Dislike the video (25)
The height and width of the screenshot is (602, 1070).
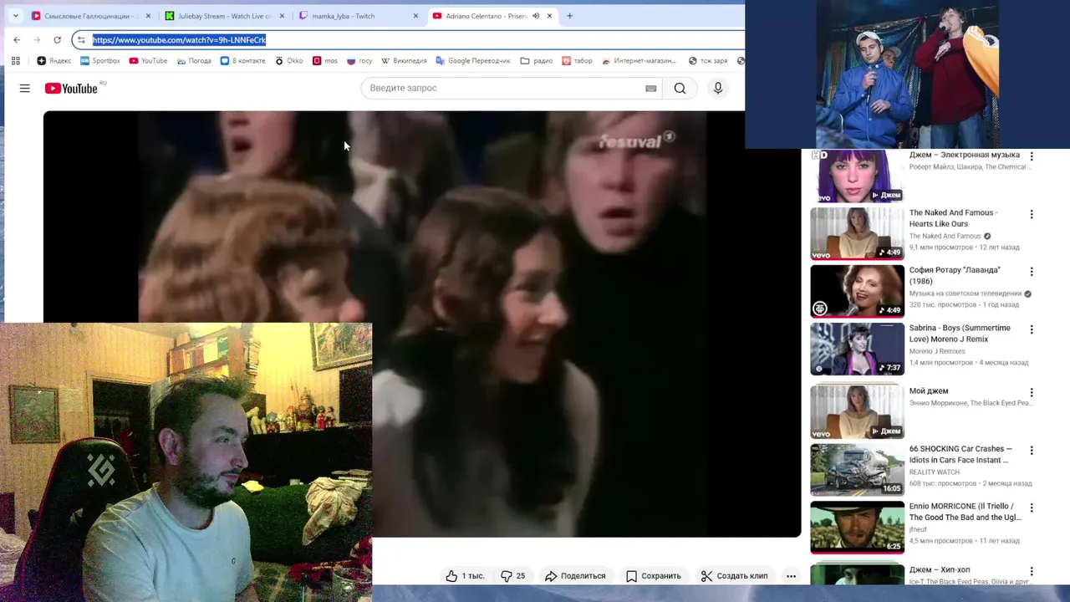click(x=513, y=575)
